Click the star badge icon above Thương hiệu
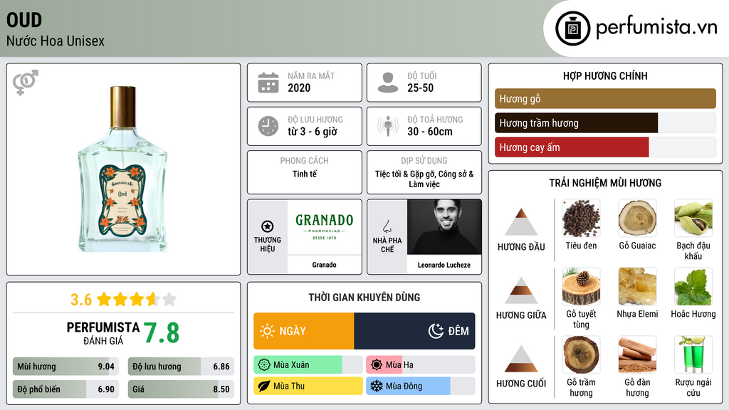 pos(268,226)
